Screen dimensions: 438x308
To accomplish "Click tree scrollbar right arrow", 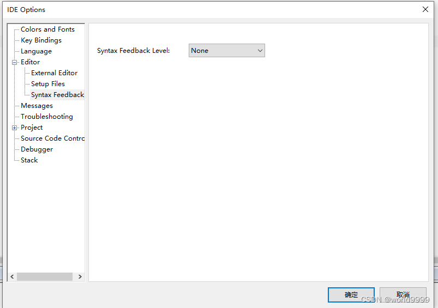I will tap(80, 276).
